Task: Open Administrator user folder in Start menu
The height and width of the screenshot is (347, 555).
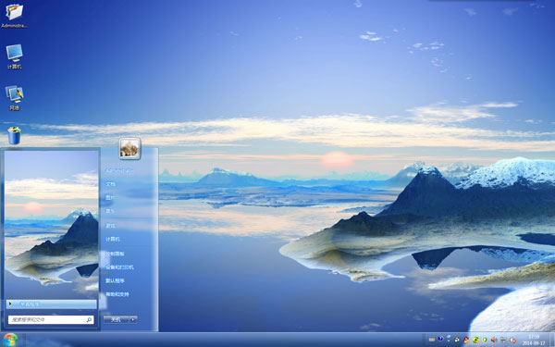Action: [119, 170]
